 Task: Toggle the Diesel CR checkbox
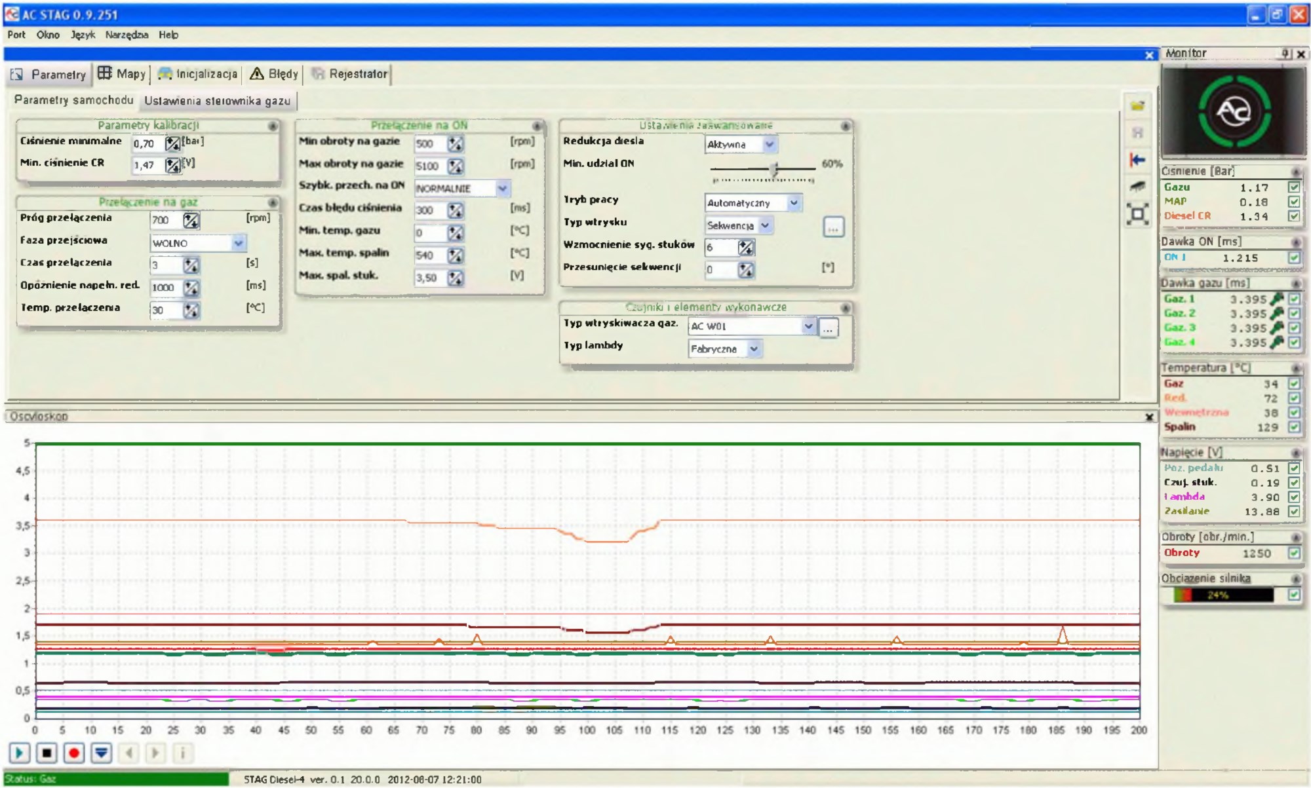coord(1294,216)
